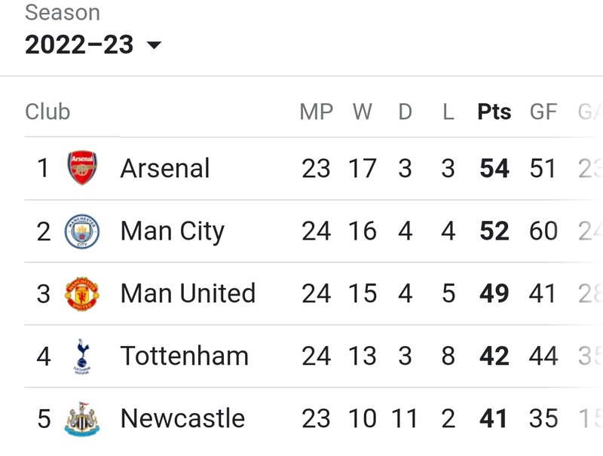Click the L column header

(x=448, y=112)
